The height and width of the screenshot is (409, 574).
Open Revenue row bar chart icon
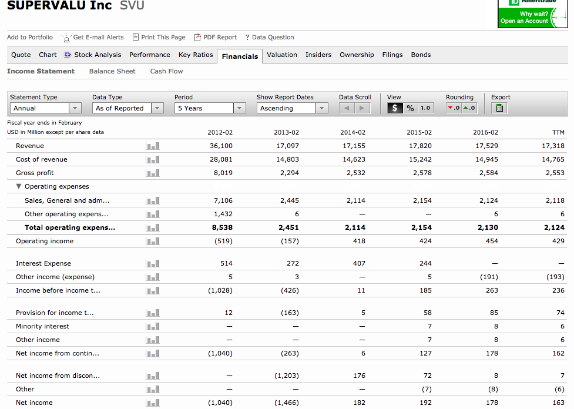(x=152, y=146)
